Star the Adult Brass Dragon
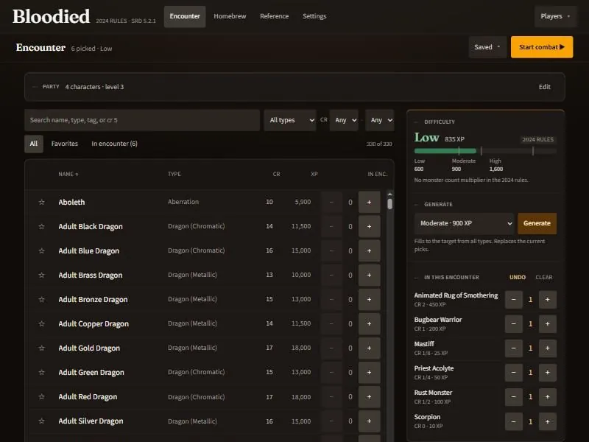The height and width of the screenshot is (442, 589). 42,275
